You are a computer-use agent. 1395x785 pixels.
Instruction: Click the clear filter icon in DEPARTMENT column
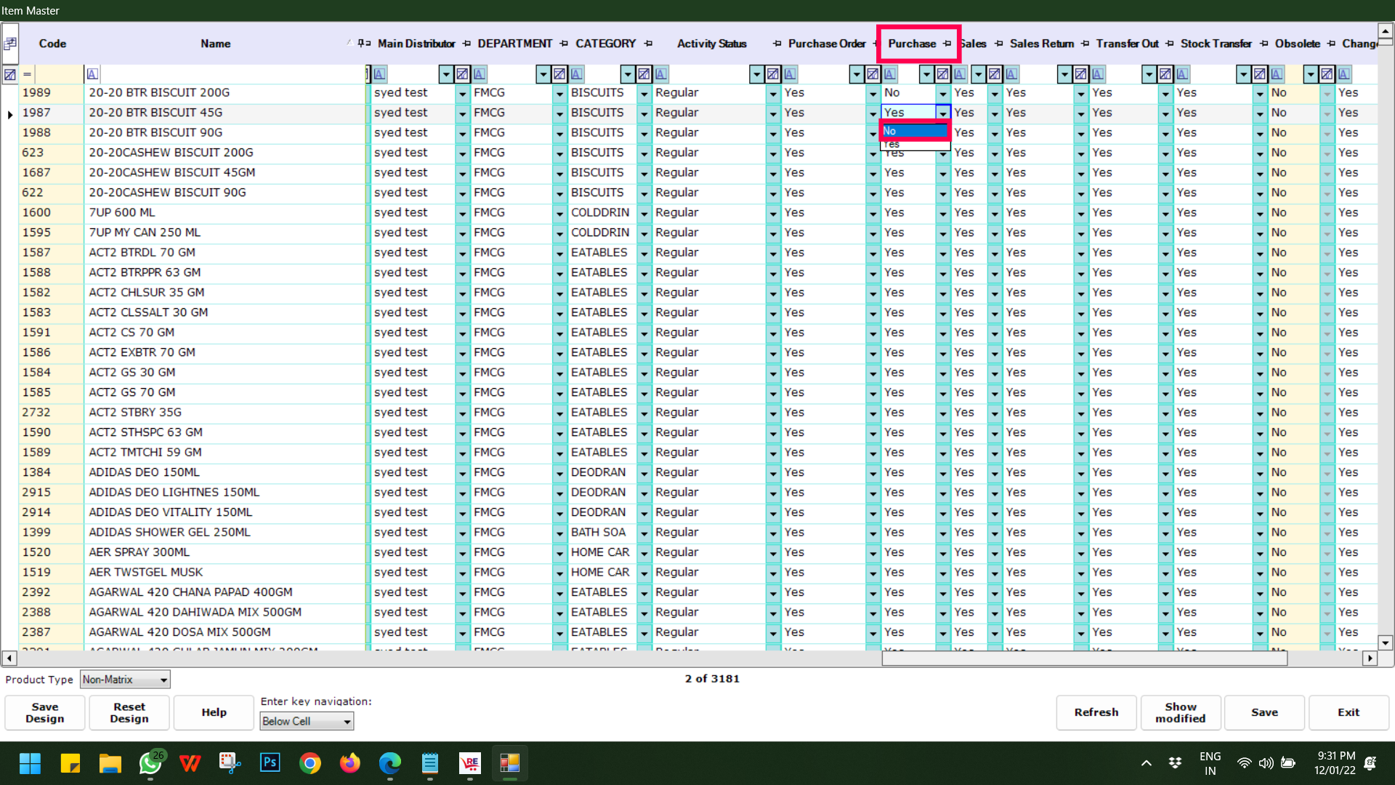pyautogui.click(x=559, y=74)
